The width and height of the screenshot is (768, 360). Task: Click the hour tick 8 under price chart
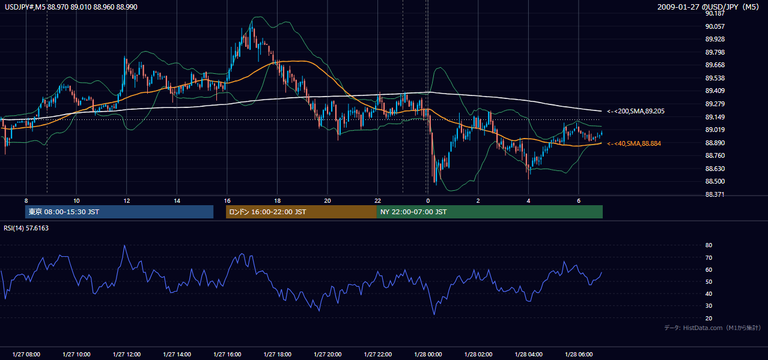[26, 200]
